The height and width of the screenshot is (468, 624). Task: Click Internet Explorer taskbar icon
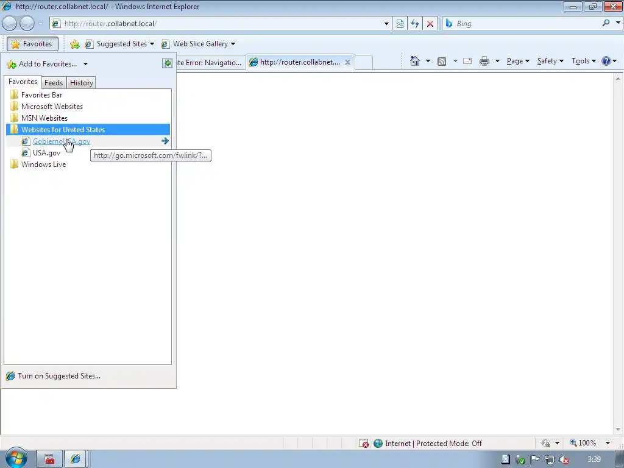[x=76, y=459]
